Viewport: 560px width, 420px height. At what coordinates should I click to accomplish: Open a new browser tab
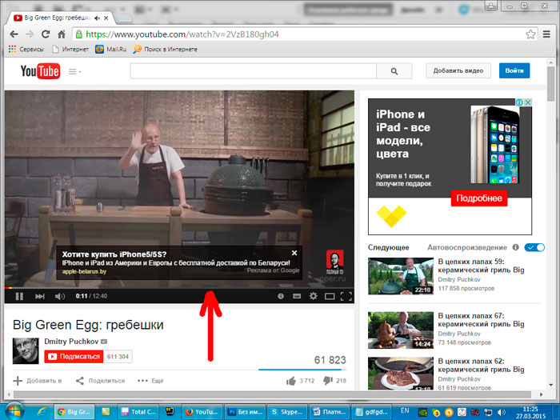point(123,18)
